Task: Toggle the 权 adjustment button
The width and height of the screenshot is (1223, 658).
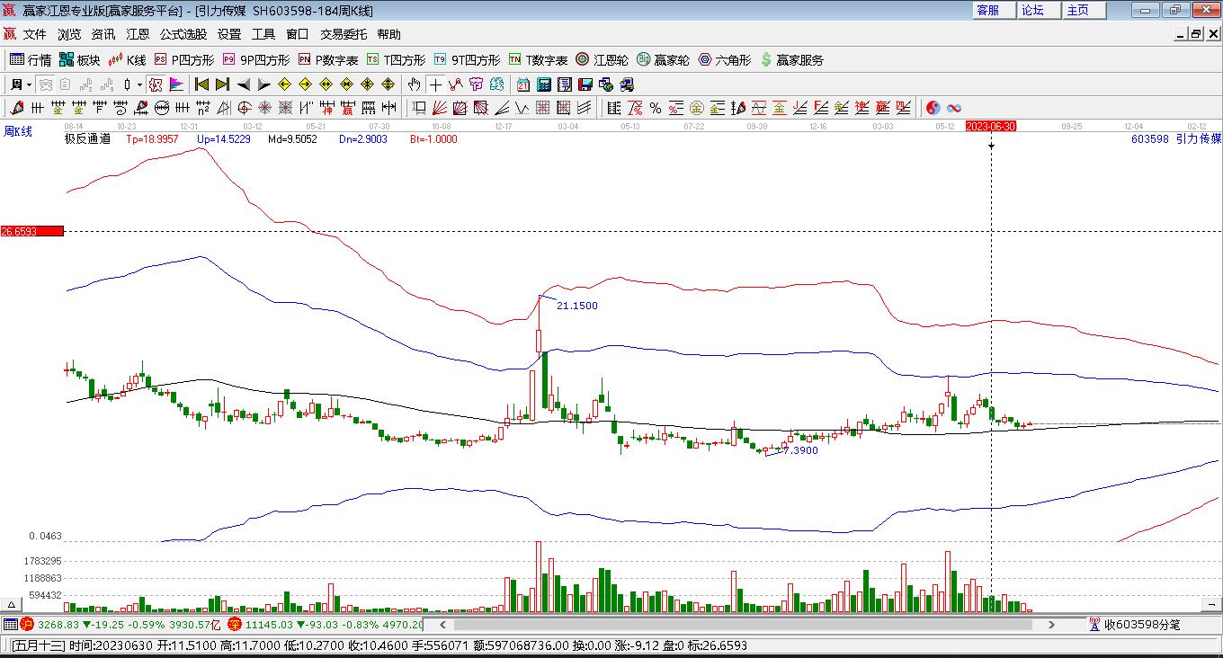Action: [x=156, y=84]
